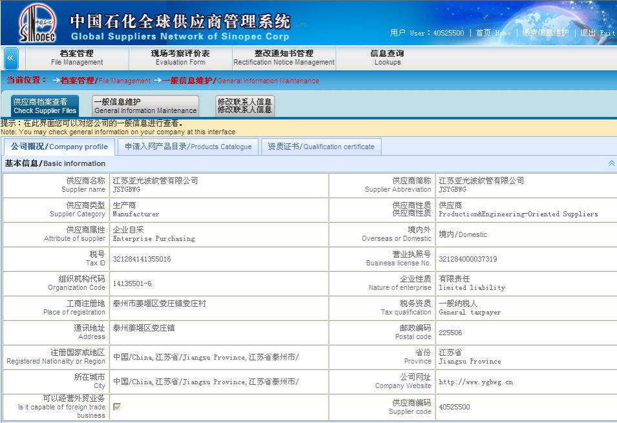Collapse the navigation with double-arrow icon
617x423 pixels.
point(10,58)
